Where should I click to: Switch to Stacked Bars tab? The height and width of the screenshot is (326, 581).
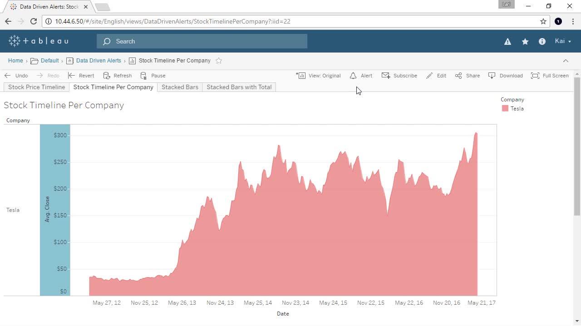180,87
